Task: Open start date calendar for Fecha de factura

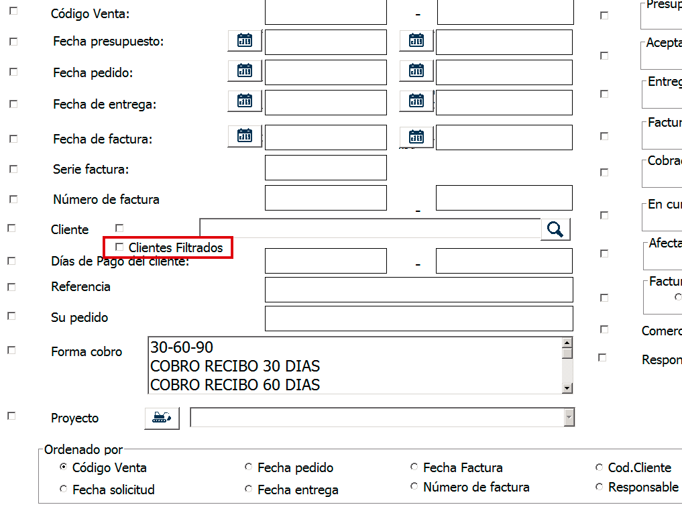Action: [x=245, y=136]
